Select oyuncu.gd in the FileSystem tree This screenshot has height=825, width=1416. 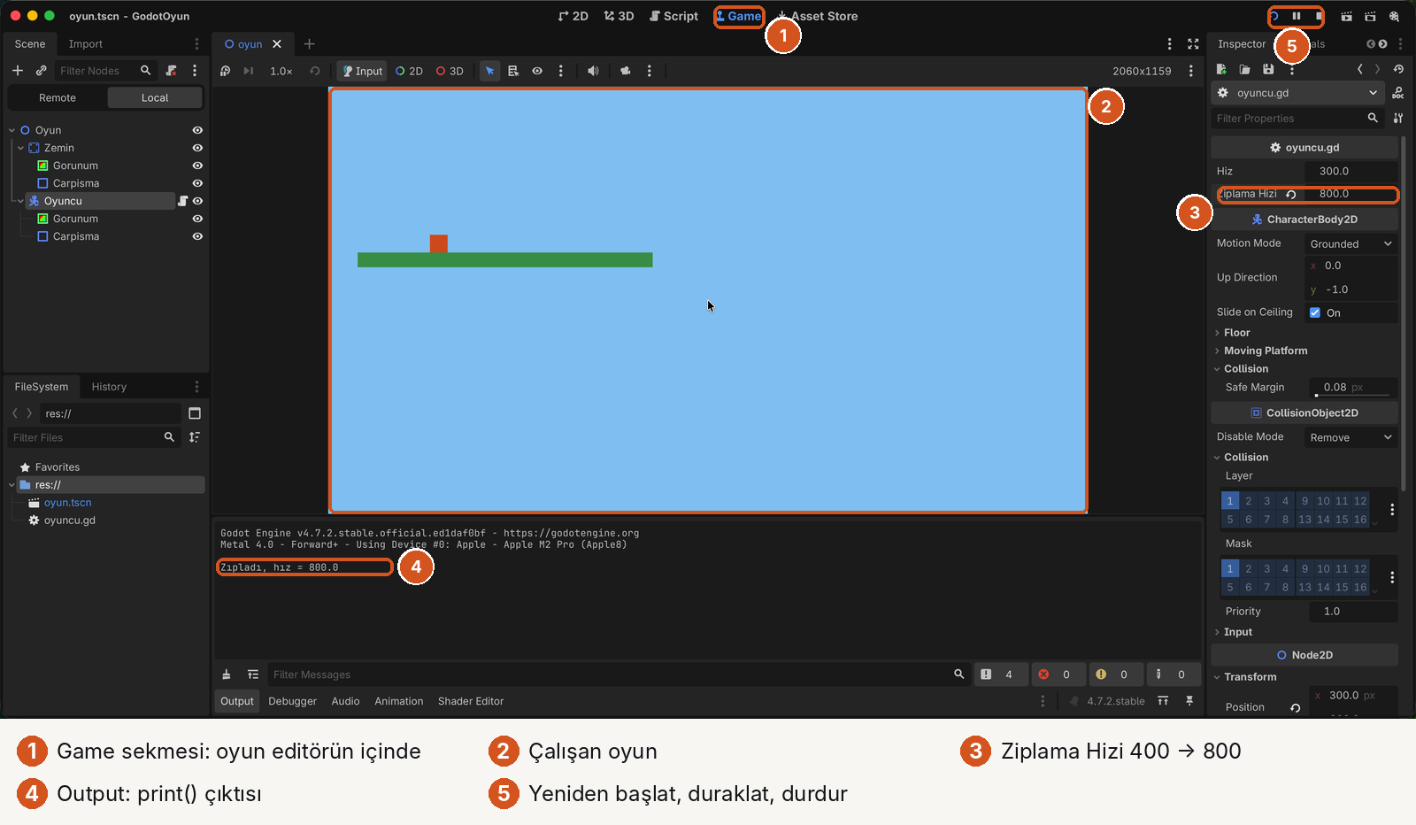69,520
